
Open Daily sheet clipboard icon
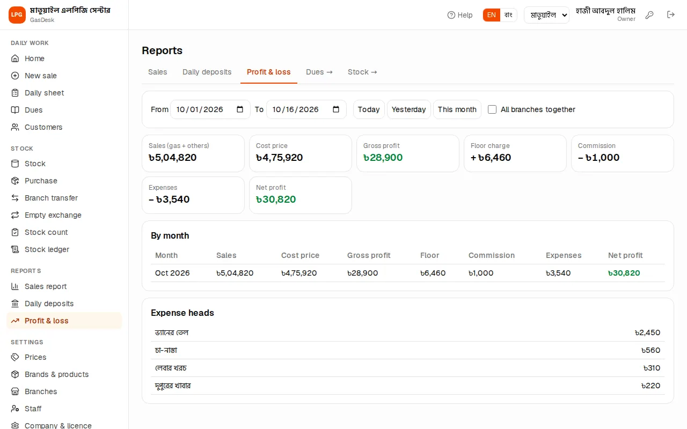click(15, 93)
